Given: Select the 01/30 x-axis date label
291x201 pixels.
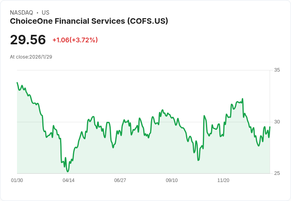Looking at the screenshot, I should click(x=17, y=180).
